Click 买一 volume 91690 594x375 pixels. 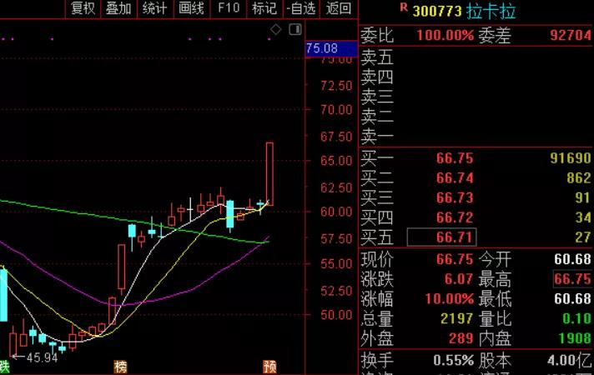570,158
